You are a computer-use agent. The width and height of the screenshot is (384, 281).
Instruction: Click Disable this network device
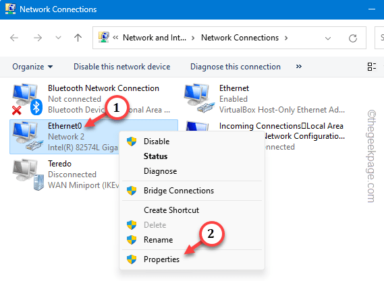click(122, 67)
